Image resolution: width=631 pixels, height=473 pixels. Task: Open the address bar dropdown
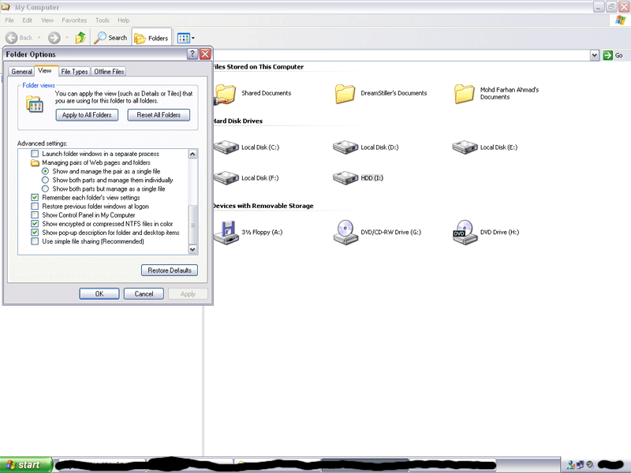(x=595, y=55)
